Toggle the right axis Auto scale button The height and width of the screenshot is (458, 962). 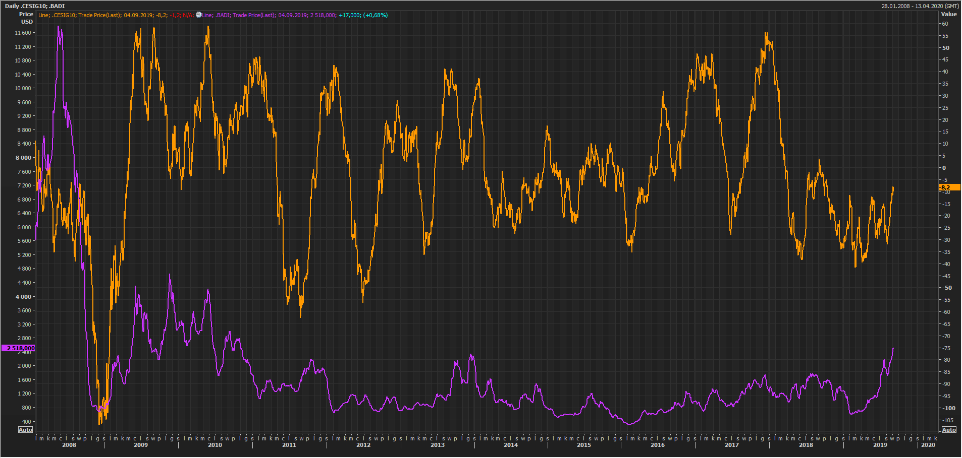pyautogui.click(x=949, y=430)
